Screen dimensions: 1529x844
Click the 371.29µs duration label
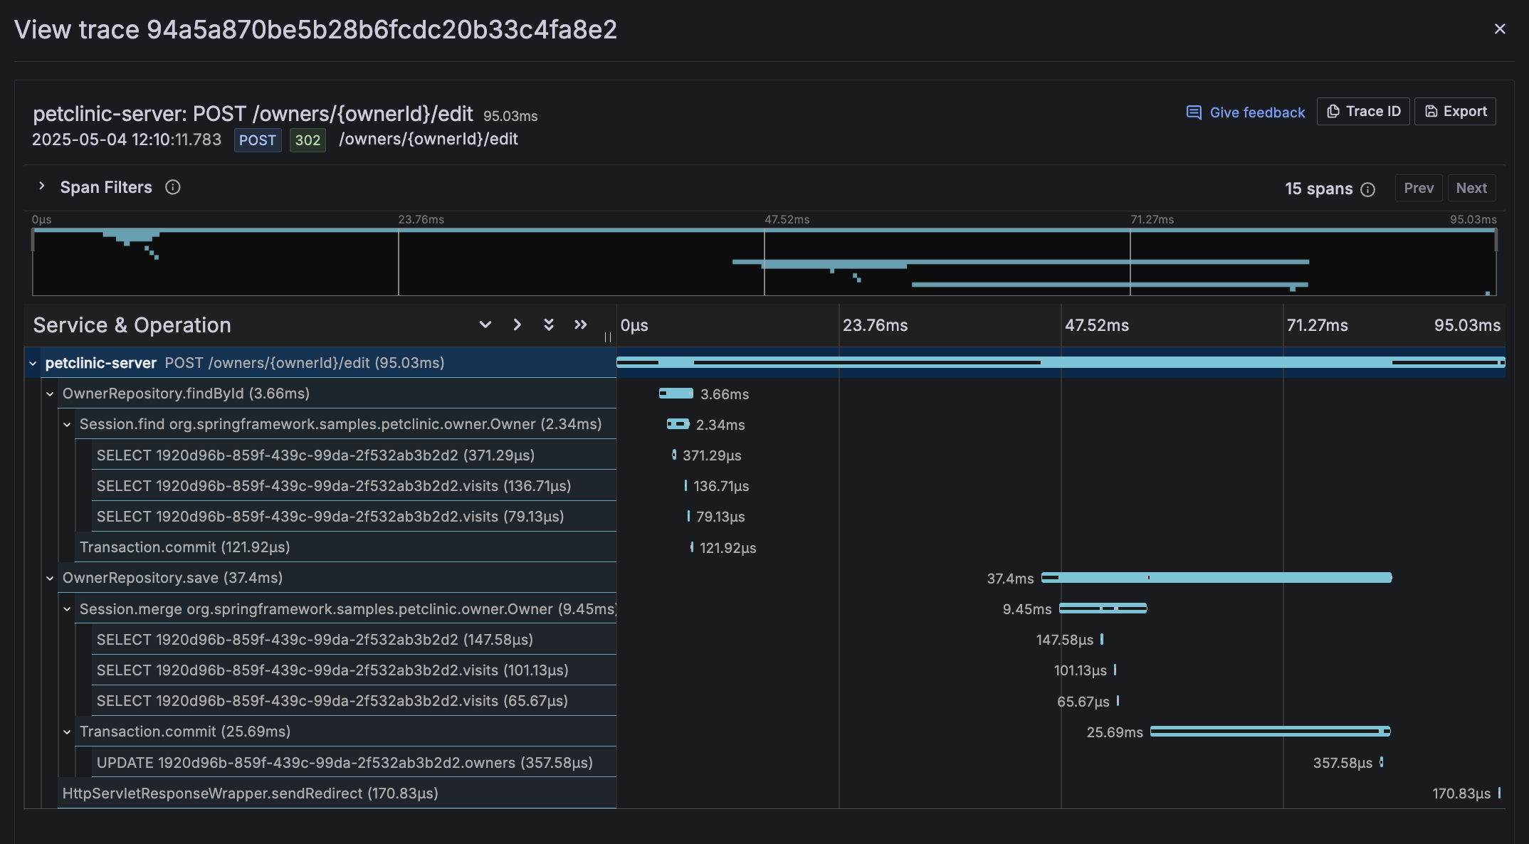click(x=712, y=455)
